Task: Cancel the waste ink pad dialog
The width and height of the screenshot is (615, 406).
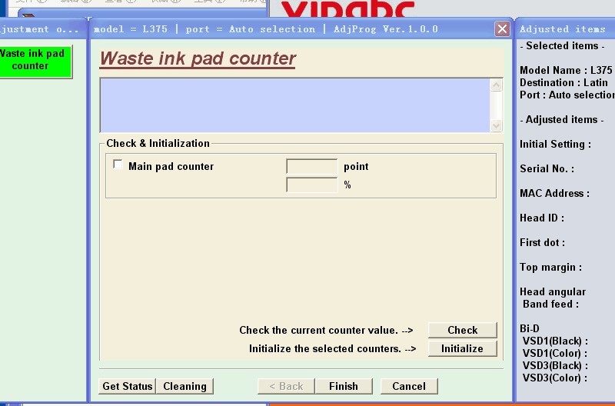Action: pyautogui.click(x=409, y=386)
